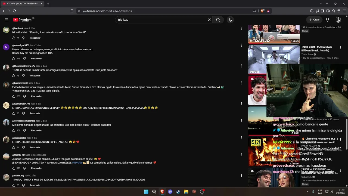This screenshot has height=196, width=348.
Task: Click the Crear button
Action: (x=314, y=20)
